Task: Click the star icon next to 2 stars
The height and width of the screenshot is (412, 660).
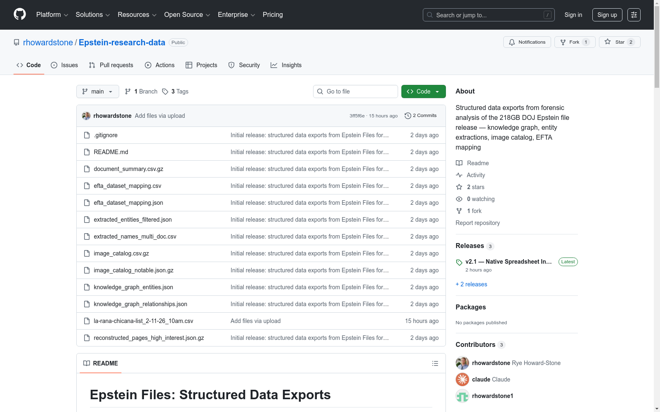Action: [x=459, y=187]
